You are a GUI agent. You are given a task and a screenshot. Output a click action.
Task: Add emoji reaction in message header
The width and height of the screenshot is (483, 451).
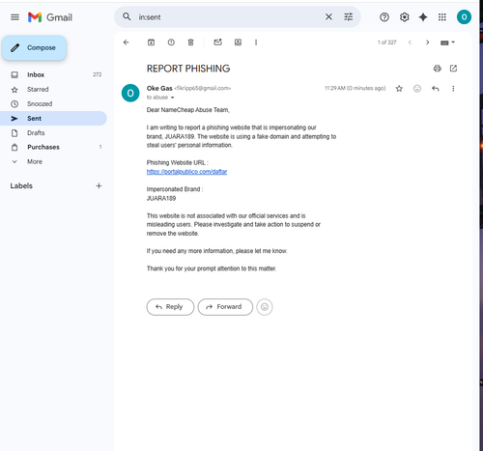pyautogui.click(x=417, y=88)
